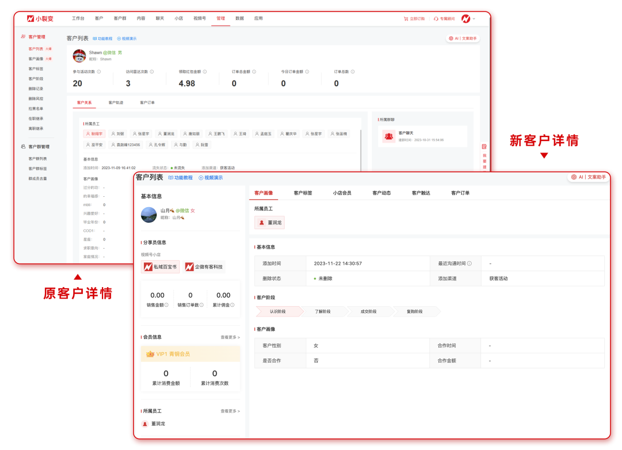Viewport: 622px width, 450px height.
Task: Expand the account dropdown arrow at top right
Action: [x=474, y=18]
